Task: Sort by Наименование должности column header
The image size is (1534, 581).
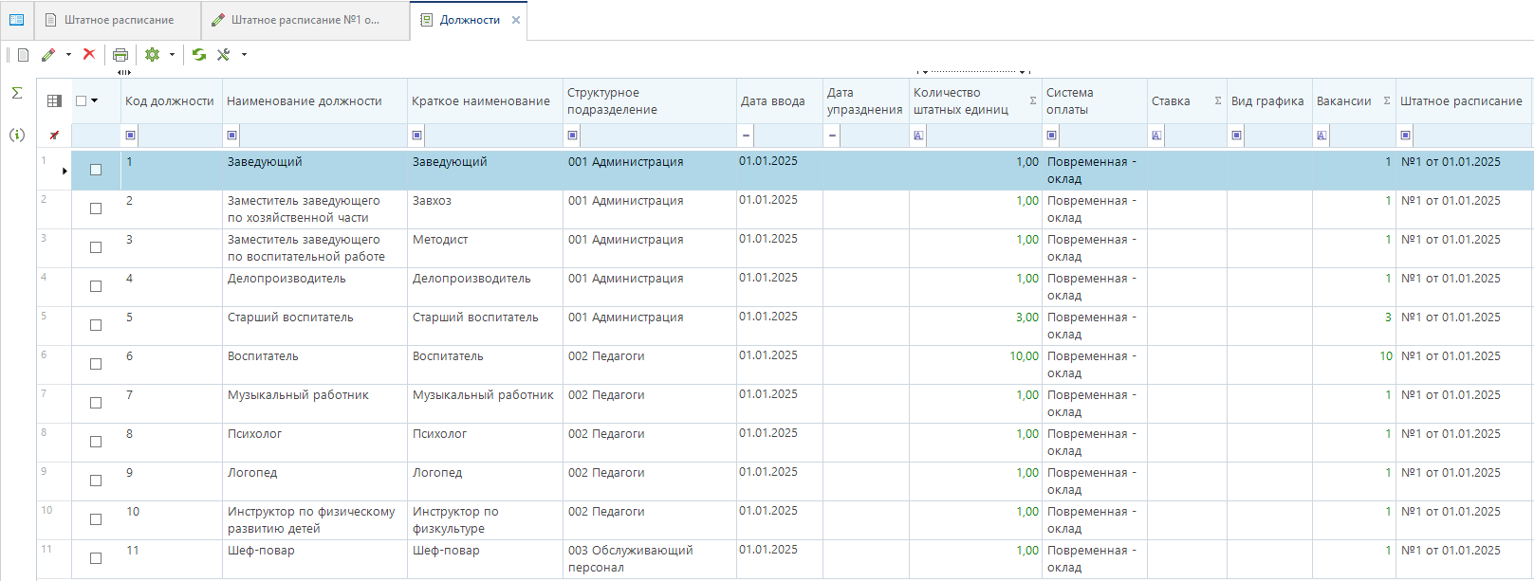Action: pyautogui.click(x=304, y=101)
